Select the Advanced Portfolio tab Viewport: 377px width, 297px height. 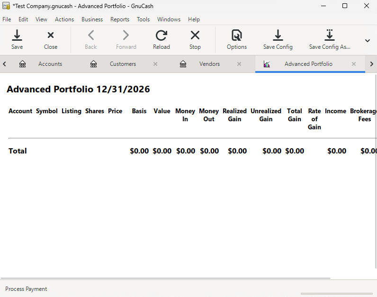[308, 64]
